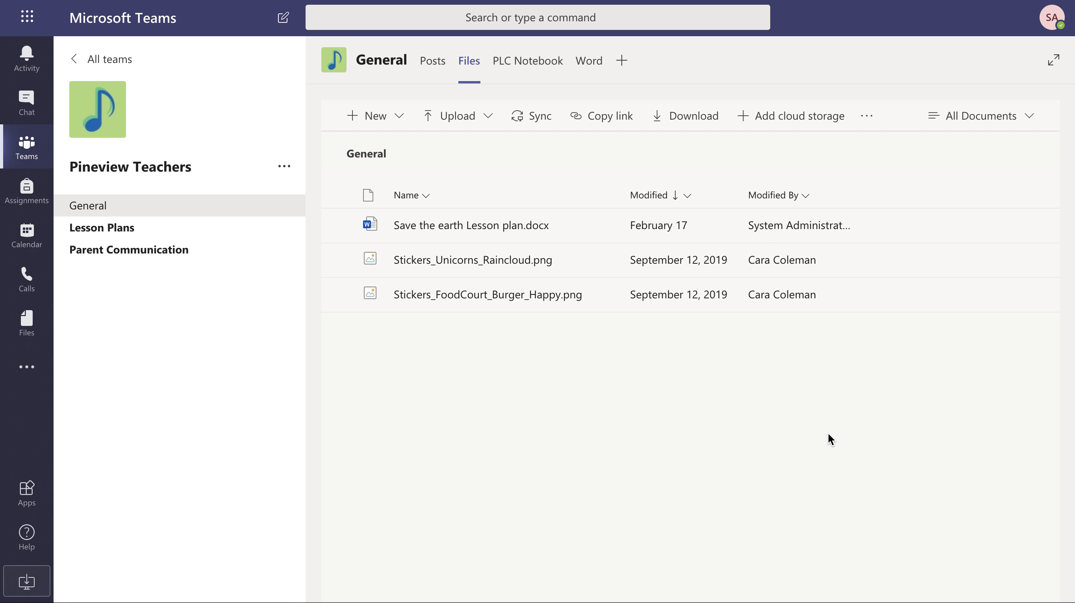Screen dimensions: 1075x603
Task: Open Stickers_Unicorns_Raincloud.png file
Action: (473, 260)
